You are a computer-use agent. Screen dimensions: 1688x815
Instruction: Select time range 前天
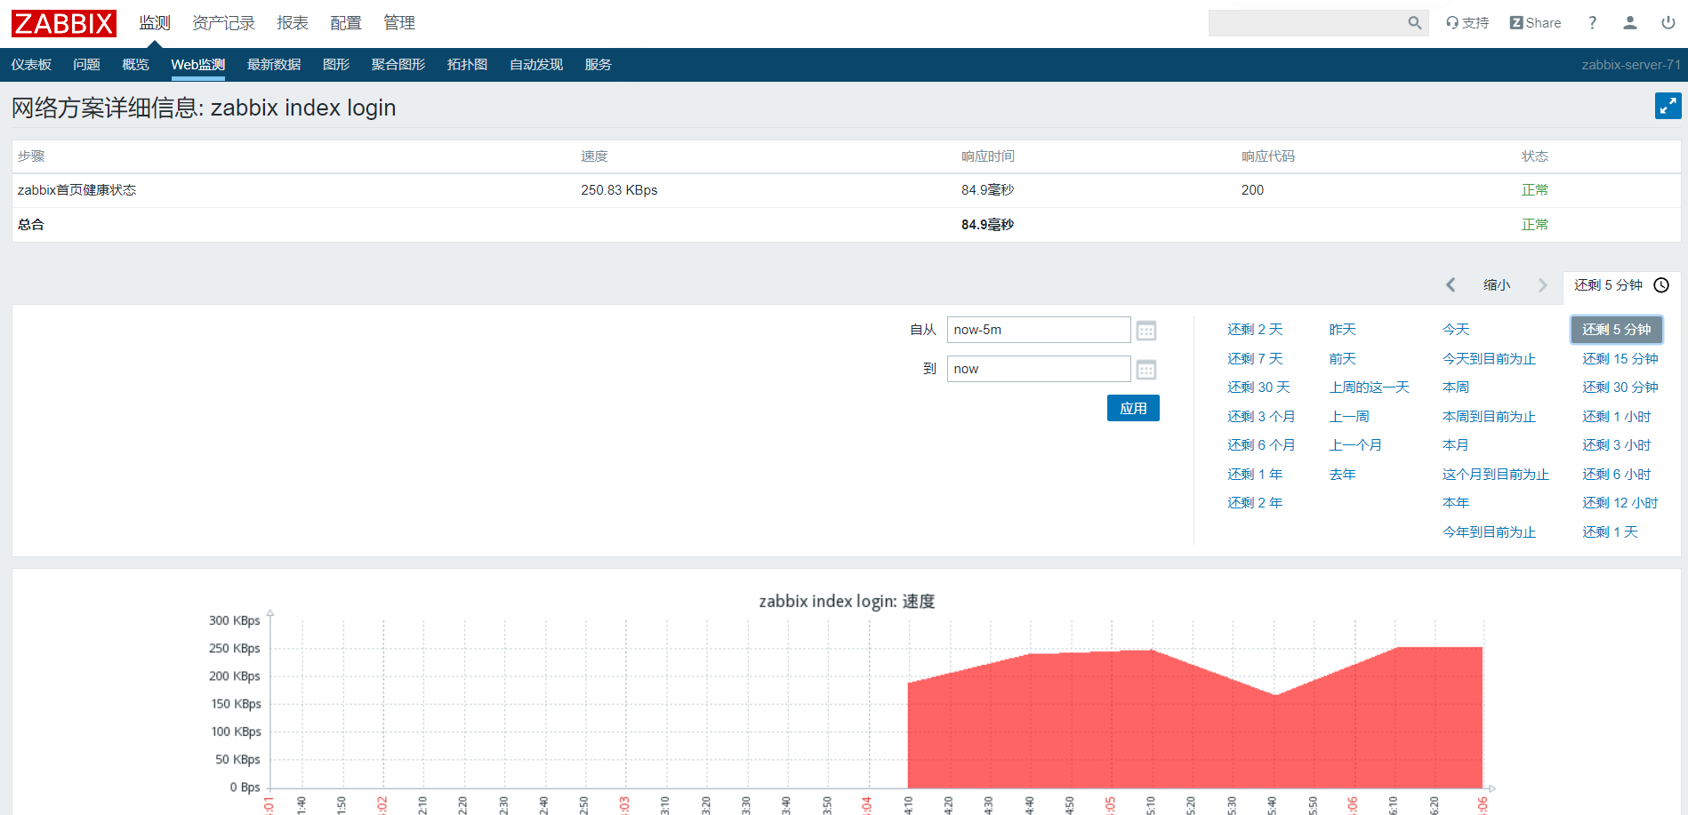1342,359
